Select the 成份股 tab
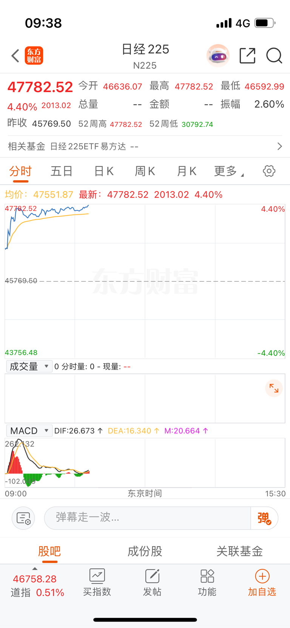The image size is (290, 628). click(x=145, y=551)
